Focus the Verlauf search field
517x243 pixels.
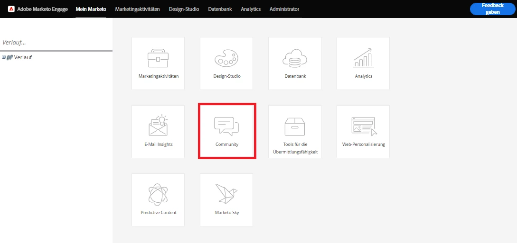coord(56,43)
